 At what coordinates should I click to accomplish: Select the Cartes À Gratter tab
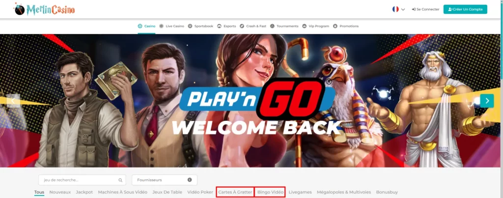coord(235,192)
